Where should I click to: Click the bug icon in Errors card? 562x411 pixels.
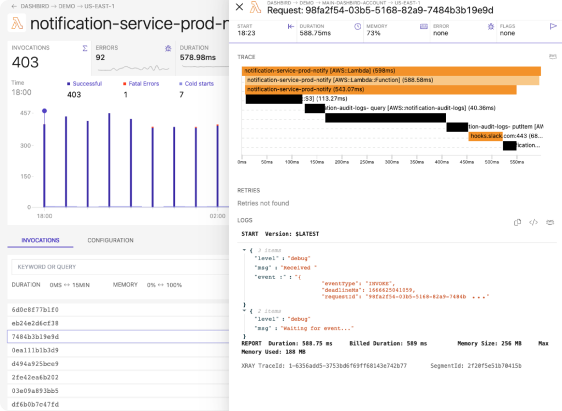[168, 48]
